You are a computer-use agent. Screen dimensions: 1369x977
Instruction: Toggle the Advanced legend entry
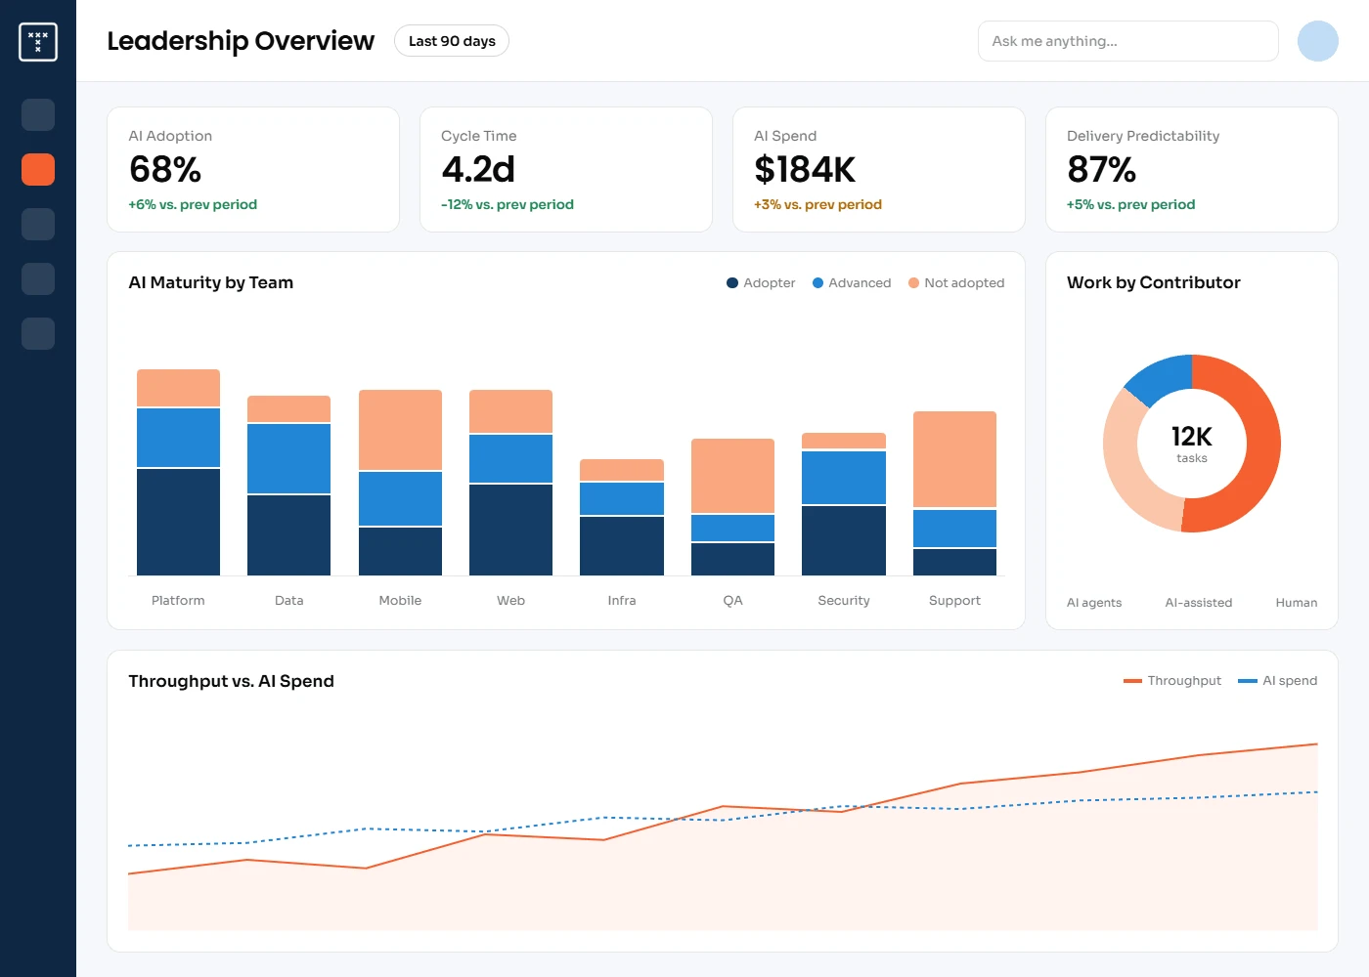pyautogui.click(x=852, y=283)
